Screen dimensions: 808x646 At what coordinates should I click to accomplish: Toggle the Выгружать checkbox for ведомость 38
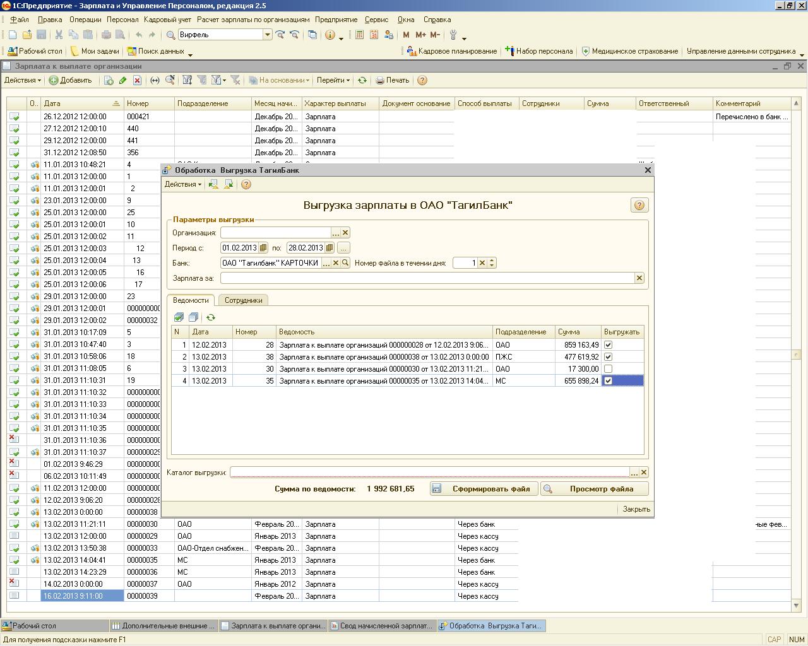pos(608,357)
